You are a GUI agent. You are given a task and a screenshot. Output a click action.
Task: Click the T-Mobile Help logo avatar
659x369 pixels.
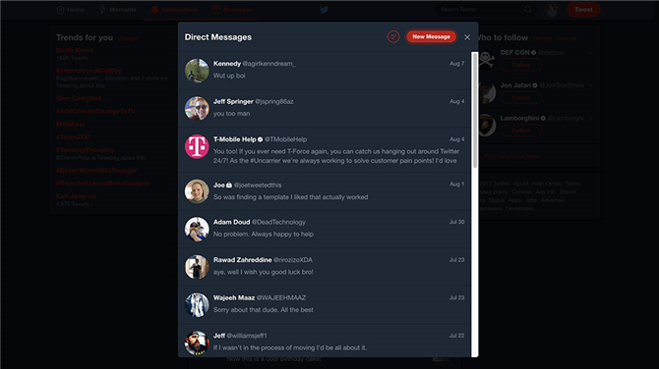coord(197,146)
